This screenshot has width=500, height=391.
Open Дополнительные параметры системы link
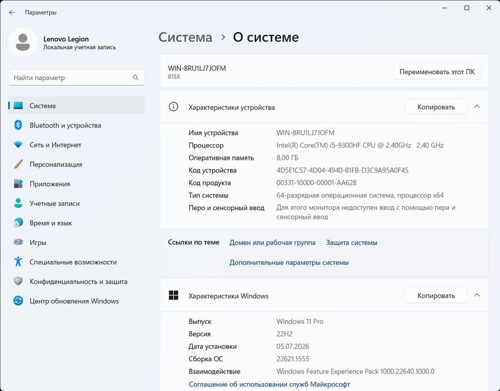point(289,263)
